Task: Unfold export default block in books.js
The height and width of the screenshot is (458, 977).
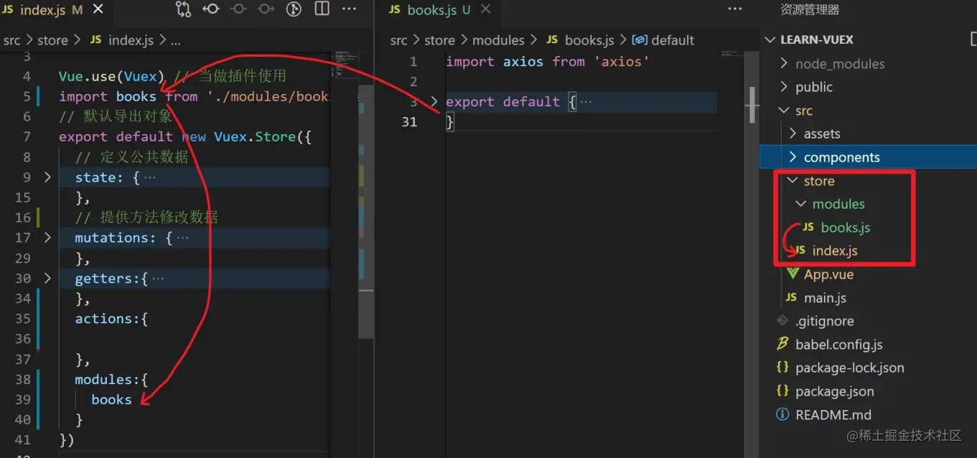Action: (434, 101)
